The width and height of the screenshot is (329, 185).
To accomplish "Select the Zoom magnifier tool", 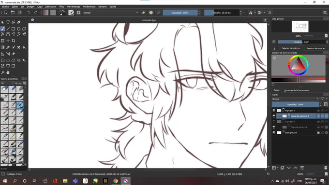I will [3, 72].
